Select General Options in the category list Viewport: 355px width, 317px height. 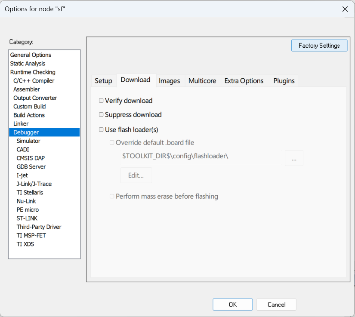point(31,55)
